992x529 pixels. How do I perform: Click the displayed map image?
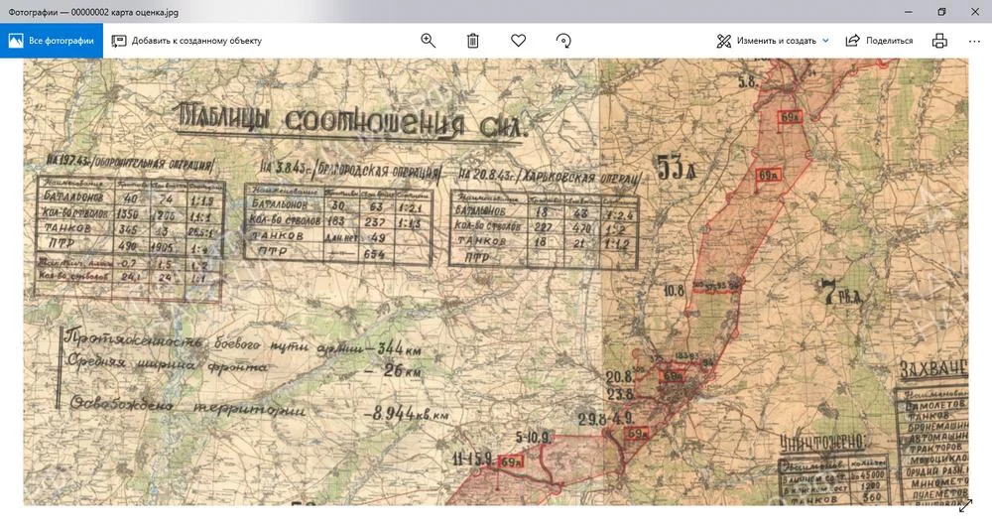point(496,282)
